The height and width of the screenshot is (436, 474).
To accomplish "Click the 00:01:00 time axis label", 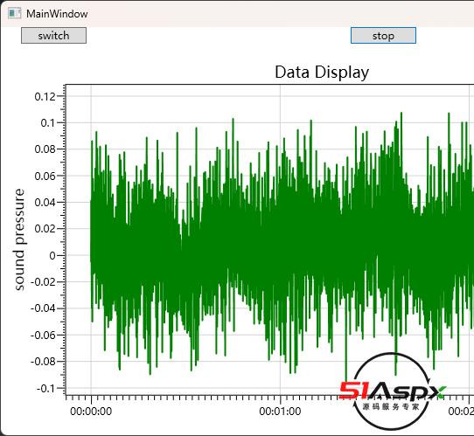I will [280, 412].
